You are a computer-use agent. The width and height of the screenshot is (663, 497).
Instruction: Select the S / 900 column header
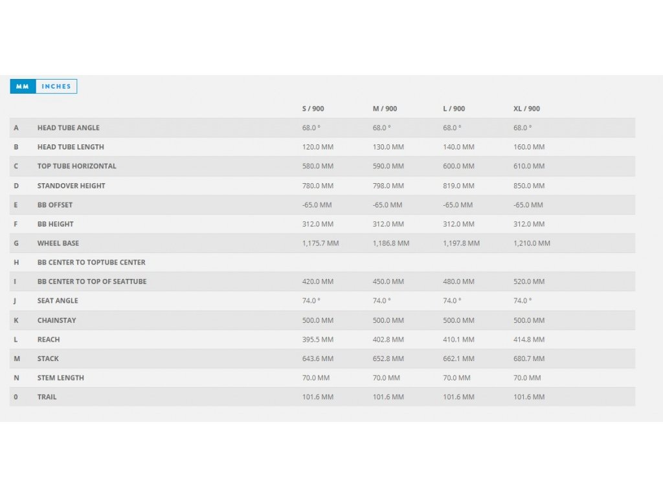[313, 109]
